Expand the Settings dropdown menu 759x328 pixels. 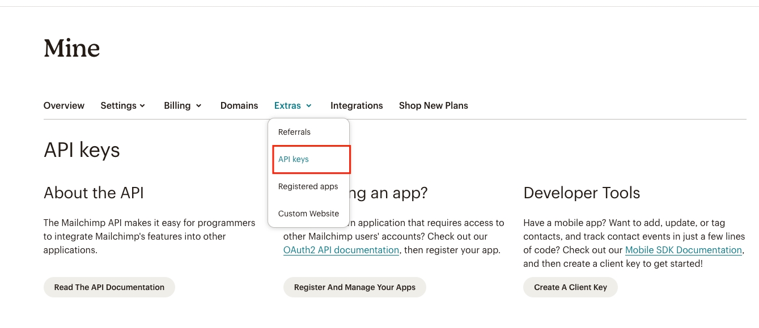pyautogui.click(x=122, y=105)
